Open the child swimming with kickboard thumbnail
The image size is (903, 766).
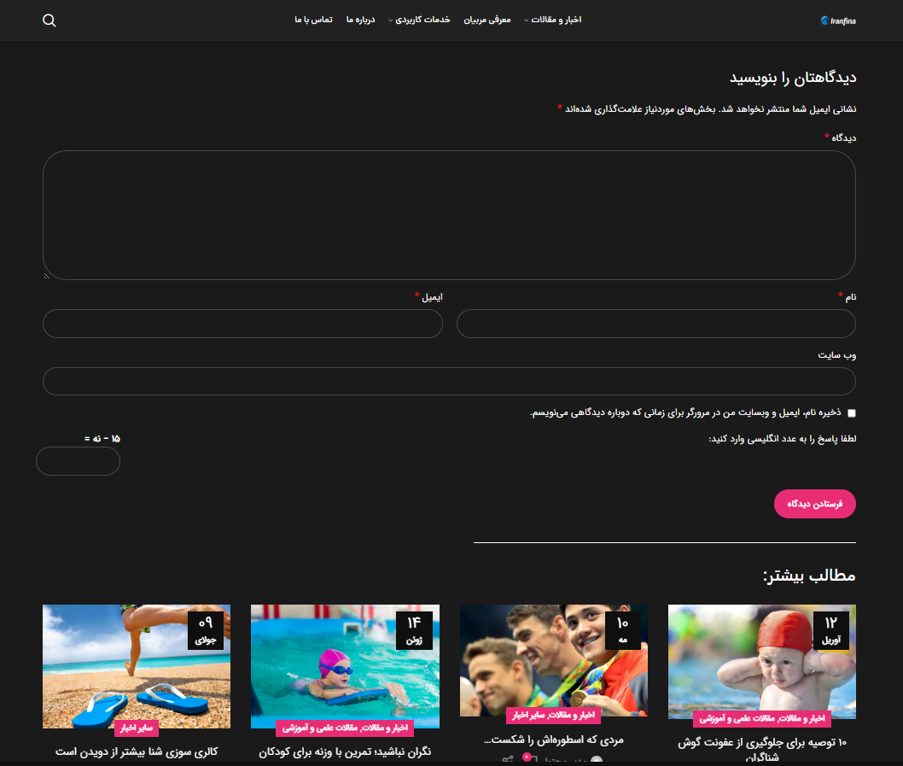[345, 662]
